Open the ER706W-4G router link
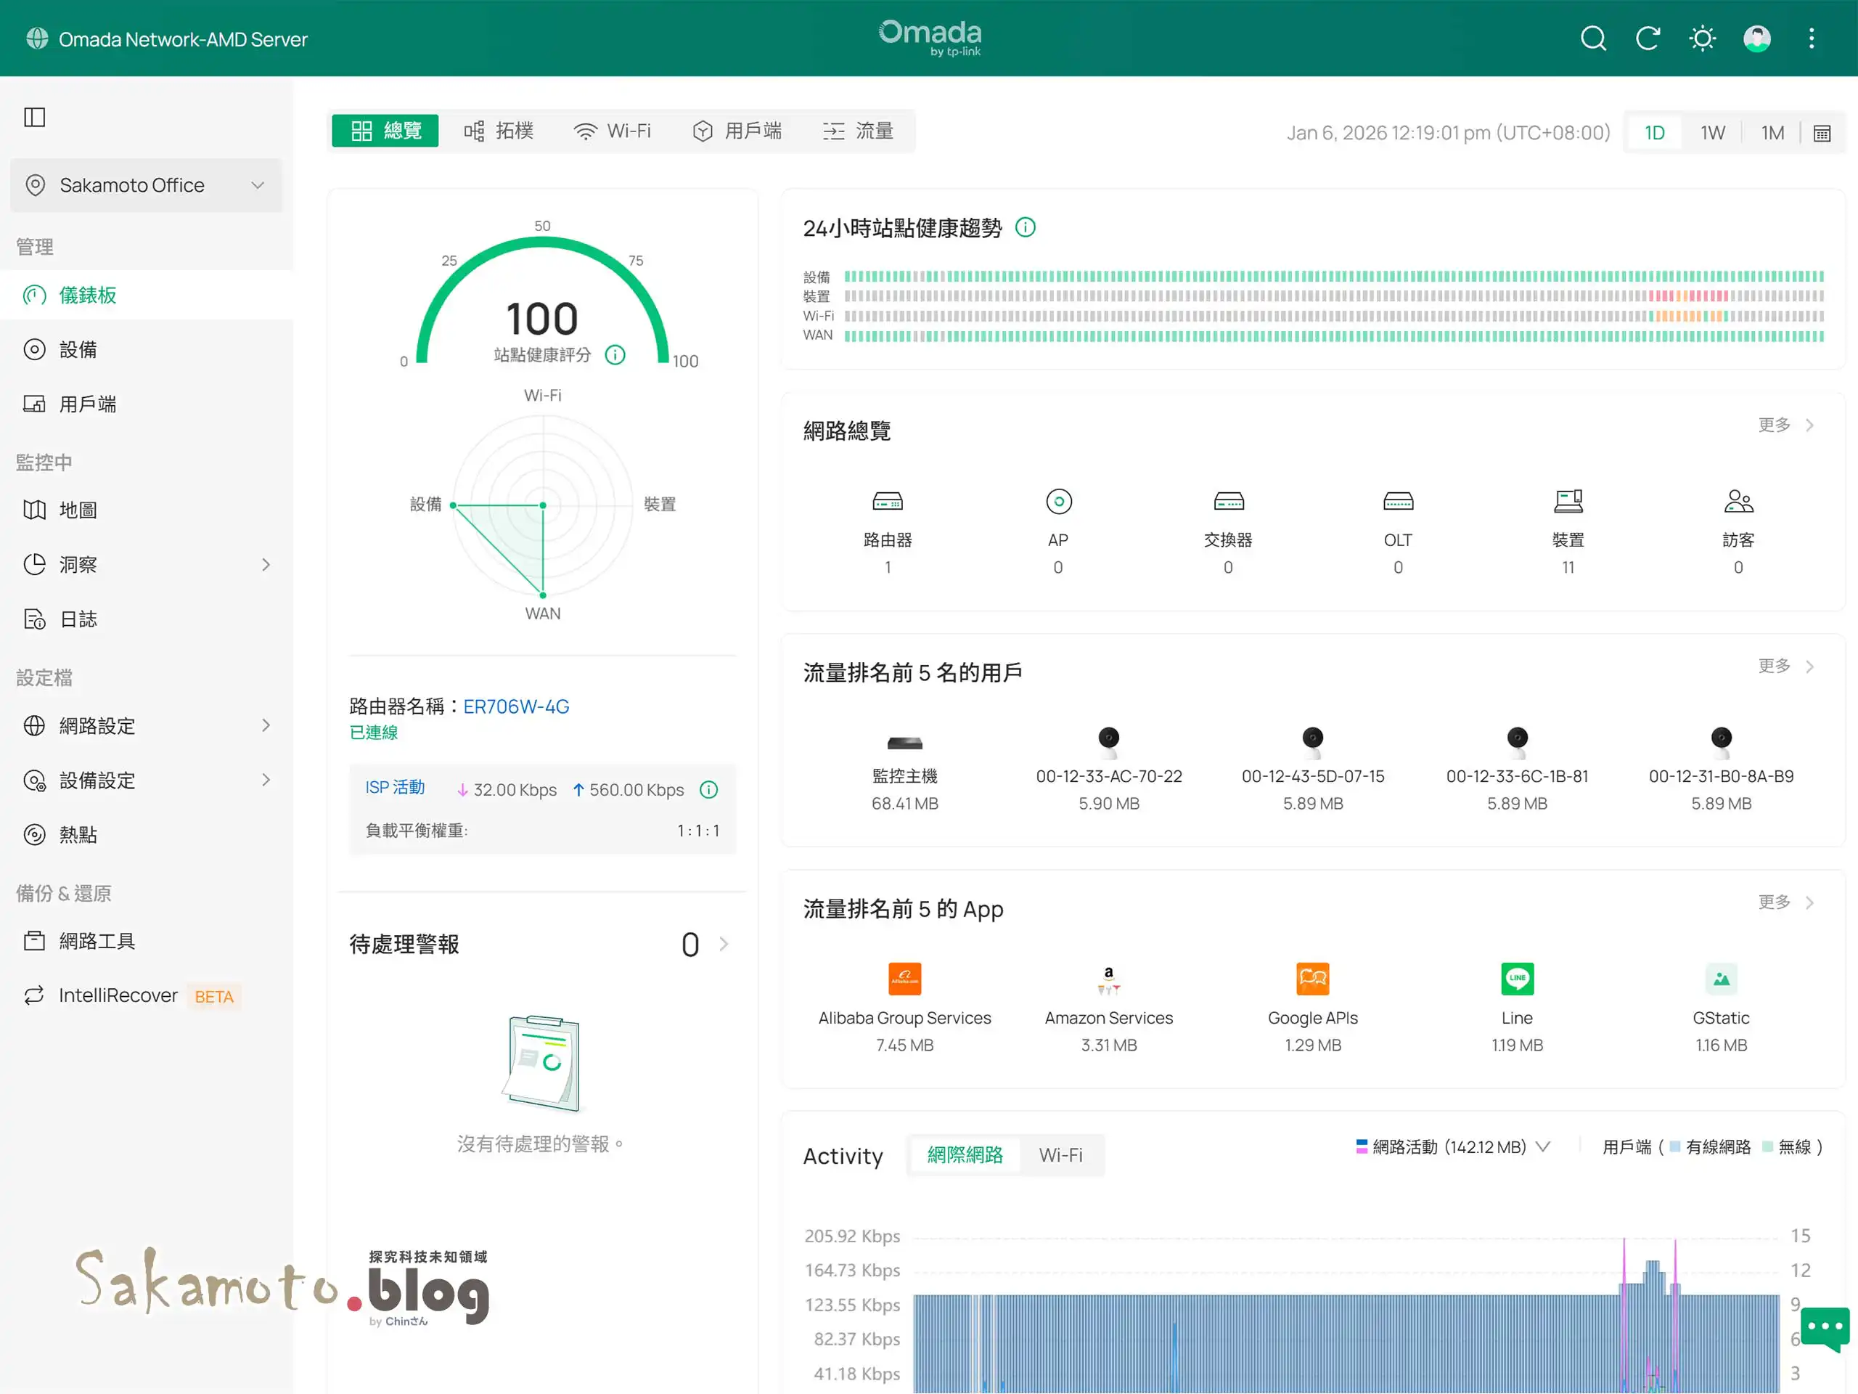The height and width of the screenshot is (1394, 1858). pyautogui.click(x=516, y=706)
